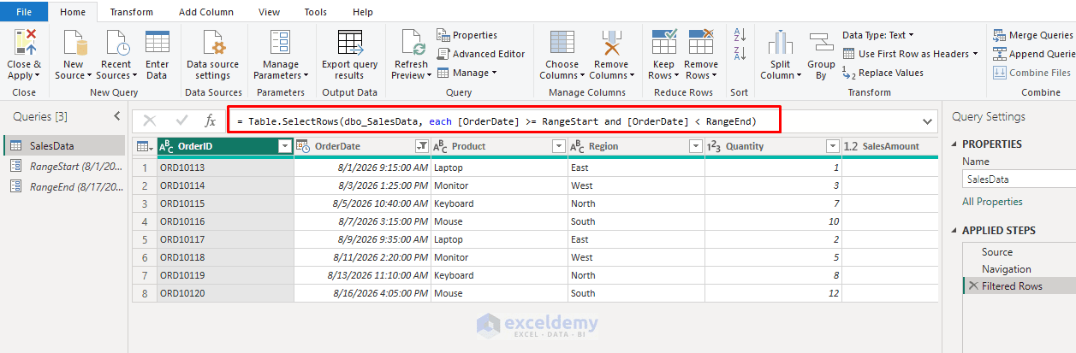Switch to the Tools tab
Screen dimensions: 1076x353
316,12
